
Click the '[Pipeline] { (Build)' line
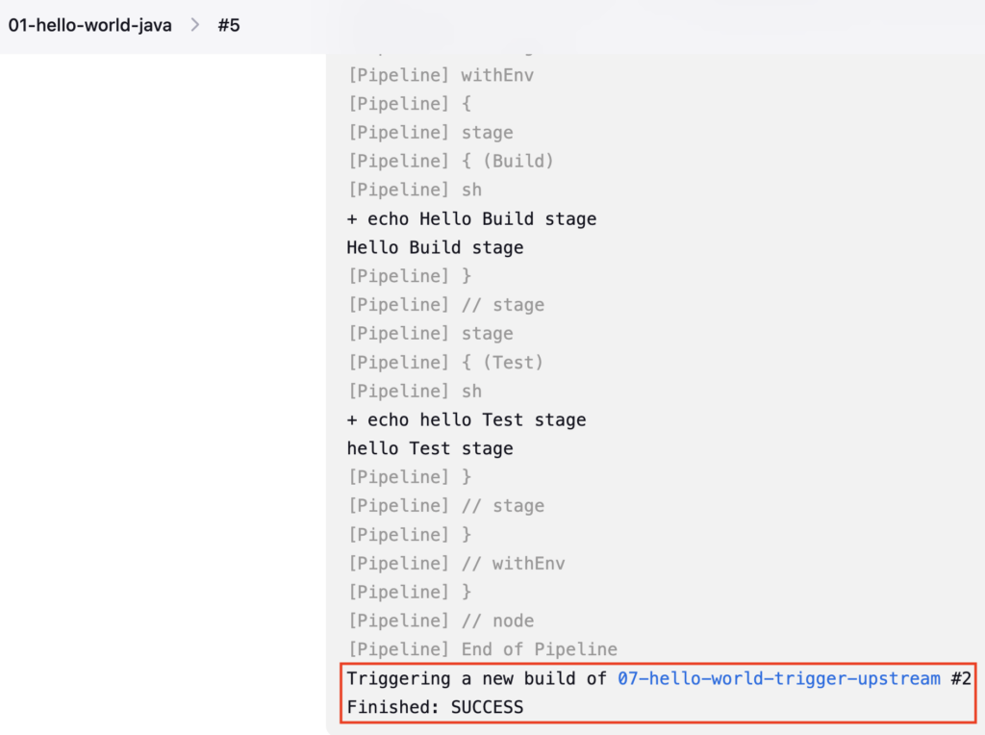[x=451, y=162]
